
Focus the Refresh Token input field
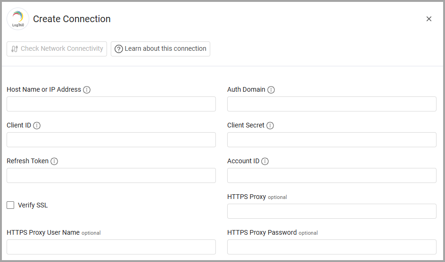point(111,175)
